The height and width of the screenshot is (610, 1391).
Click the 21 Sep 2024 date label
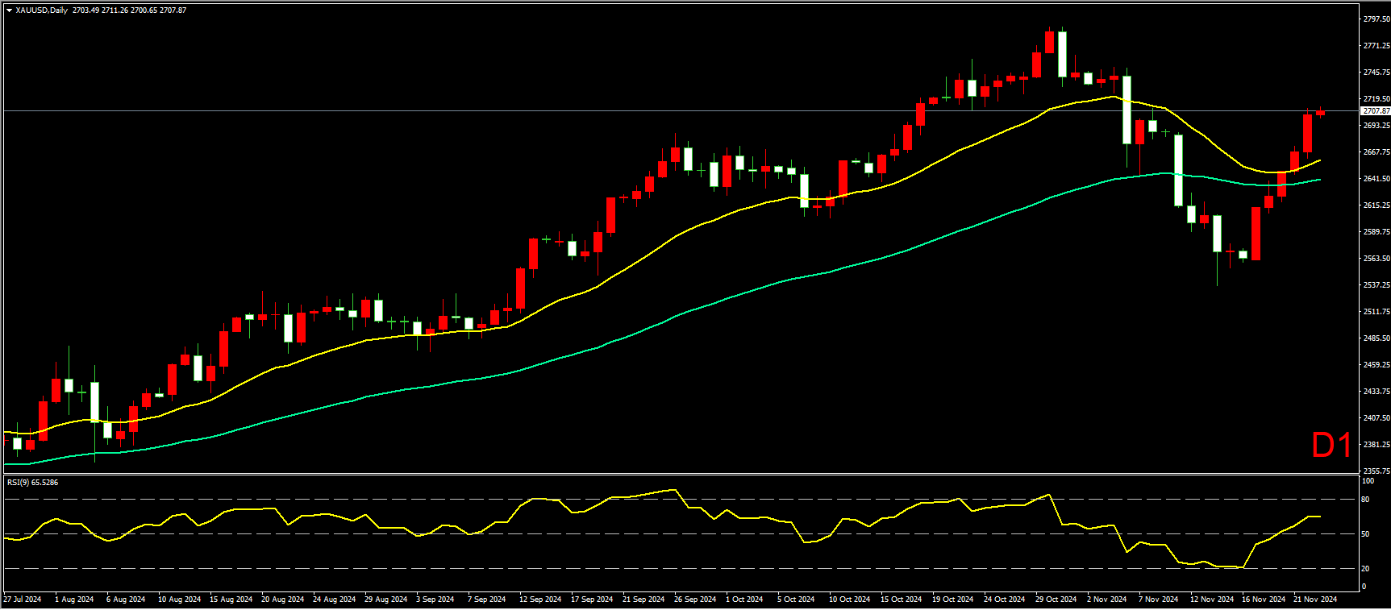[x=643, y=599]
